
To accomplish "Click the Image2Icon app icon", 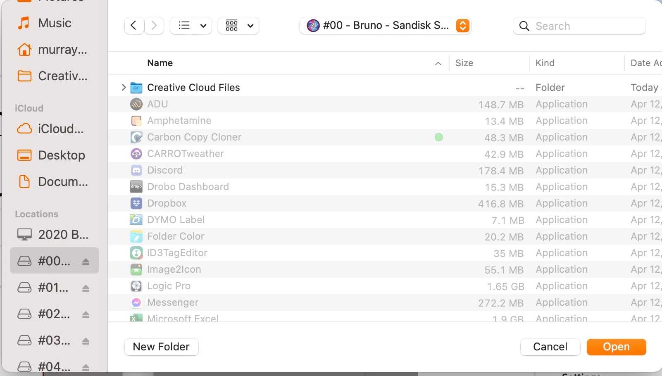I will click(x=136, y=269).
